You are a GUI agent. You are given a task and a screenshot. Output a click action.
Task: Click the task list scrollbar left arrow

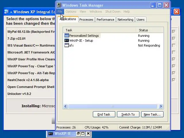(x=66, y=106)
